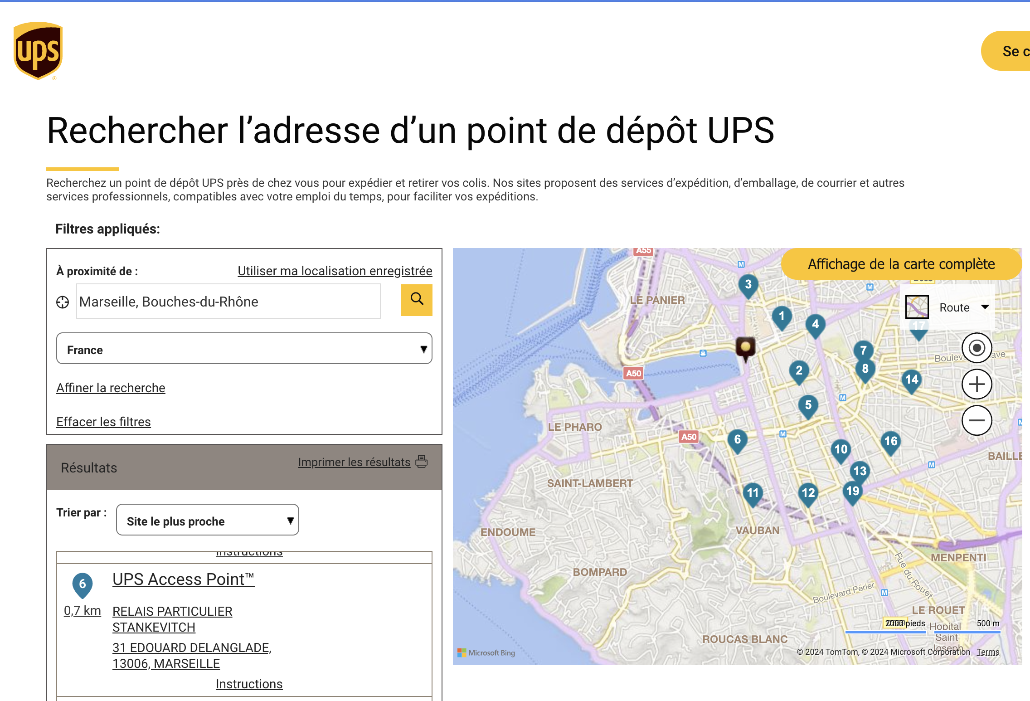
Task: Click Instructions under the Stankevitch relay
Action: pos(249,684)
